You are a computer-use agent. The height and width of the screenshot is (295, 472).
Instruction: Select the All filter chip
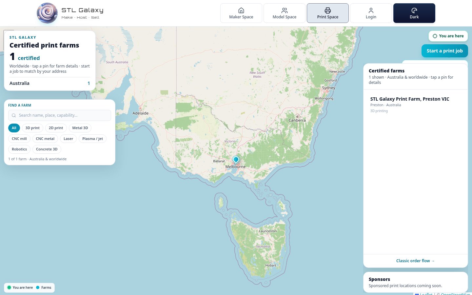pos(14,128)
